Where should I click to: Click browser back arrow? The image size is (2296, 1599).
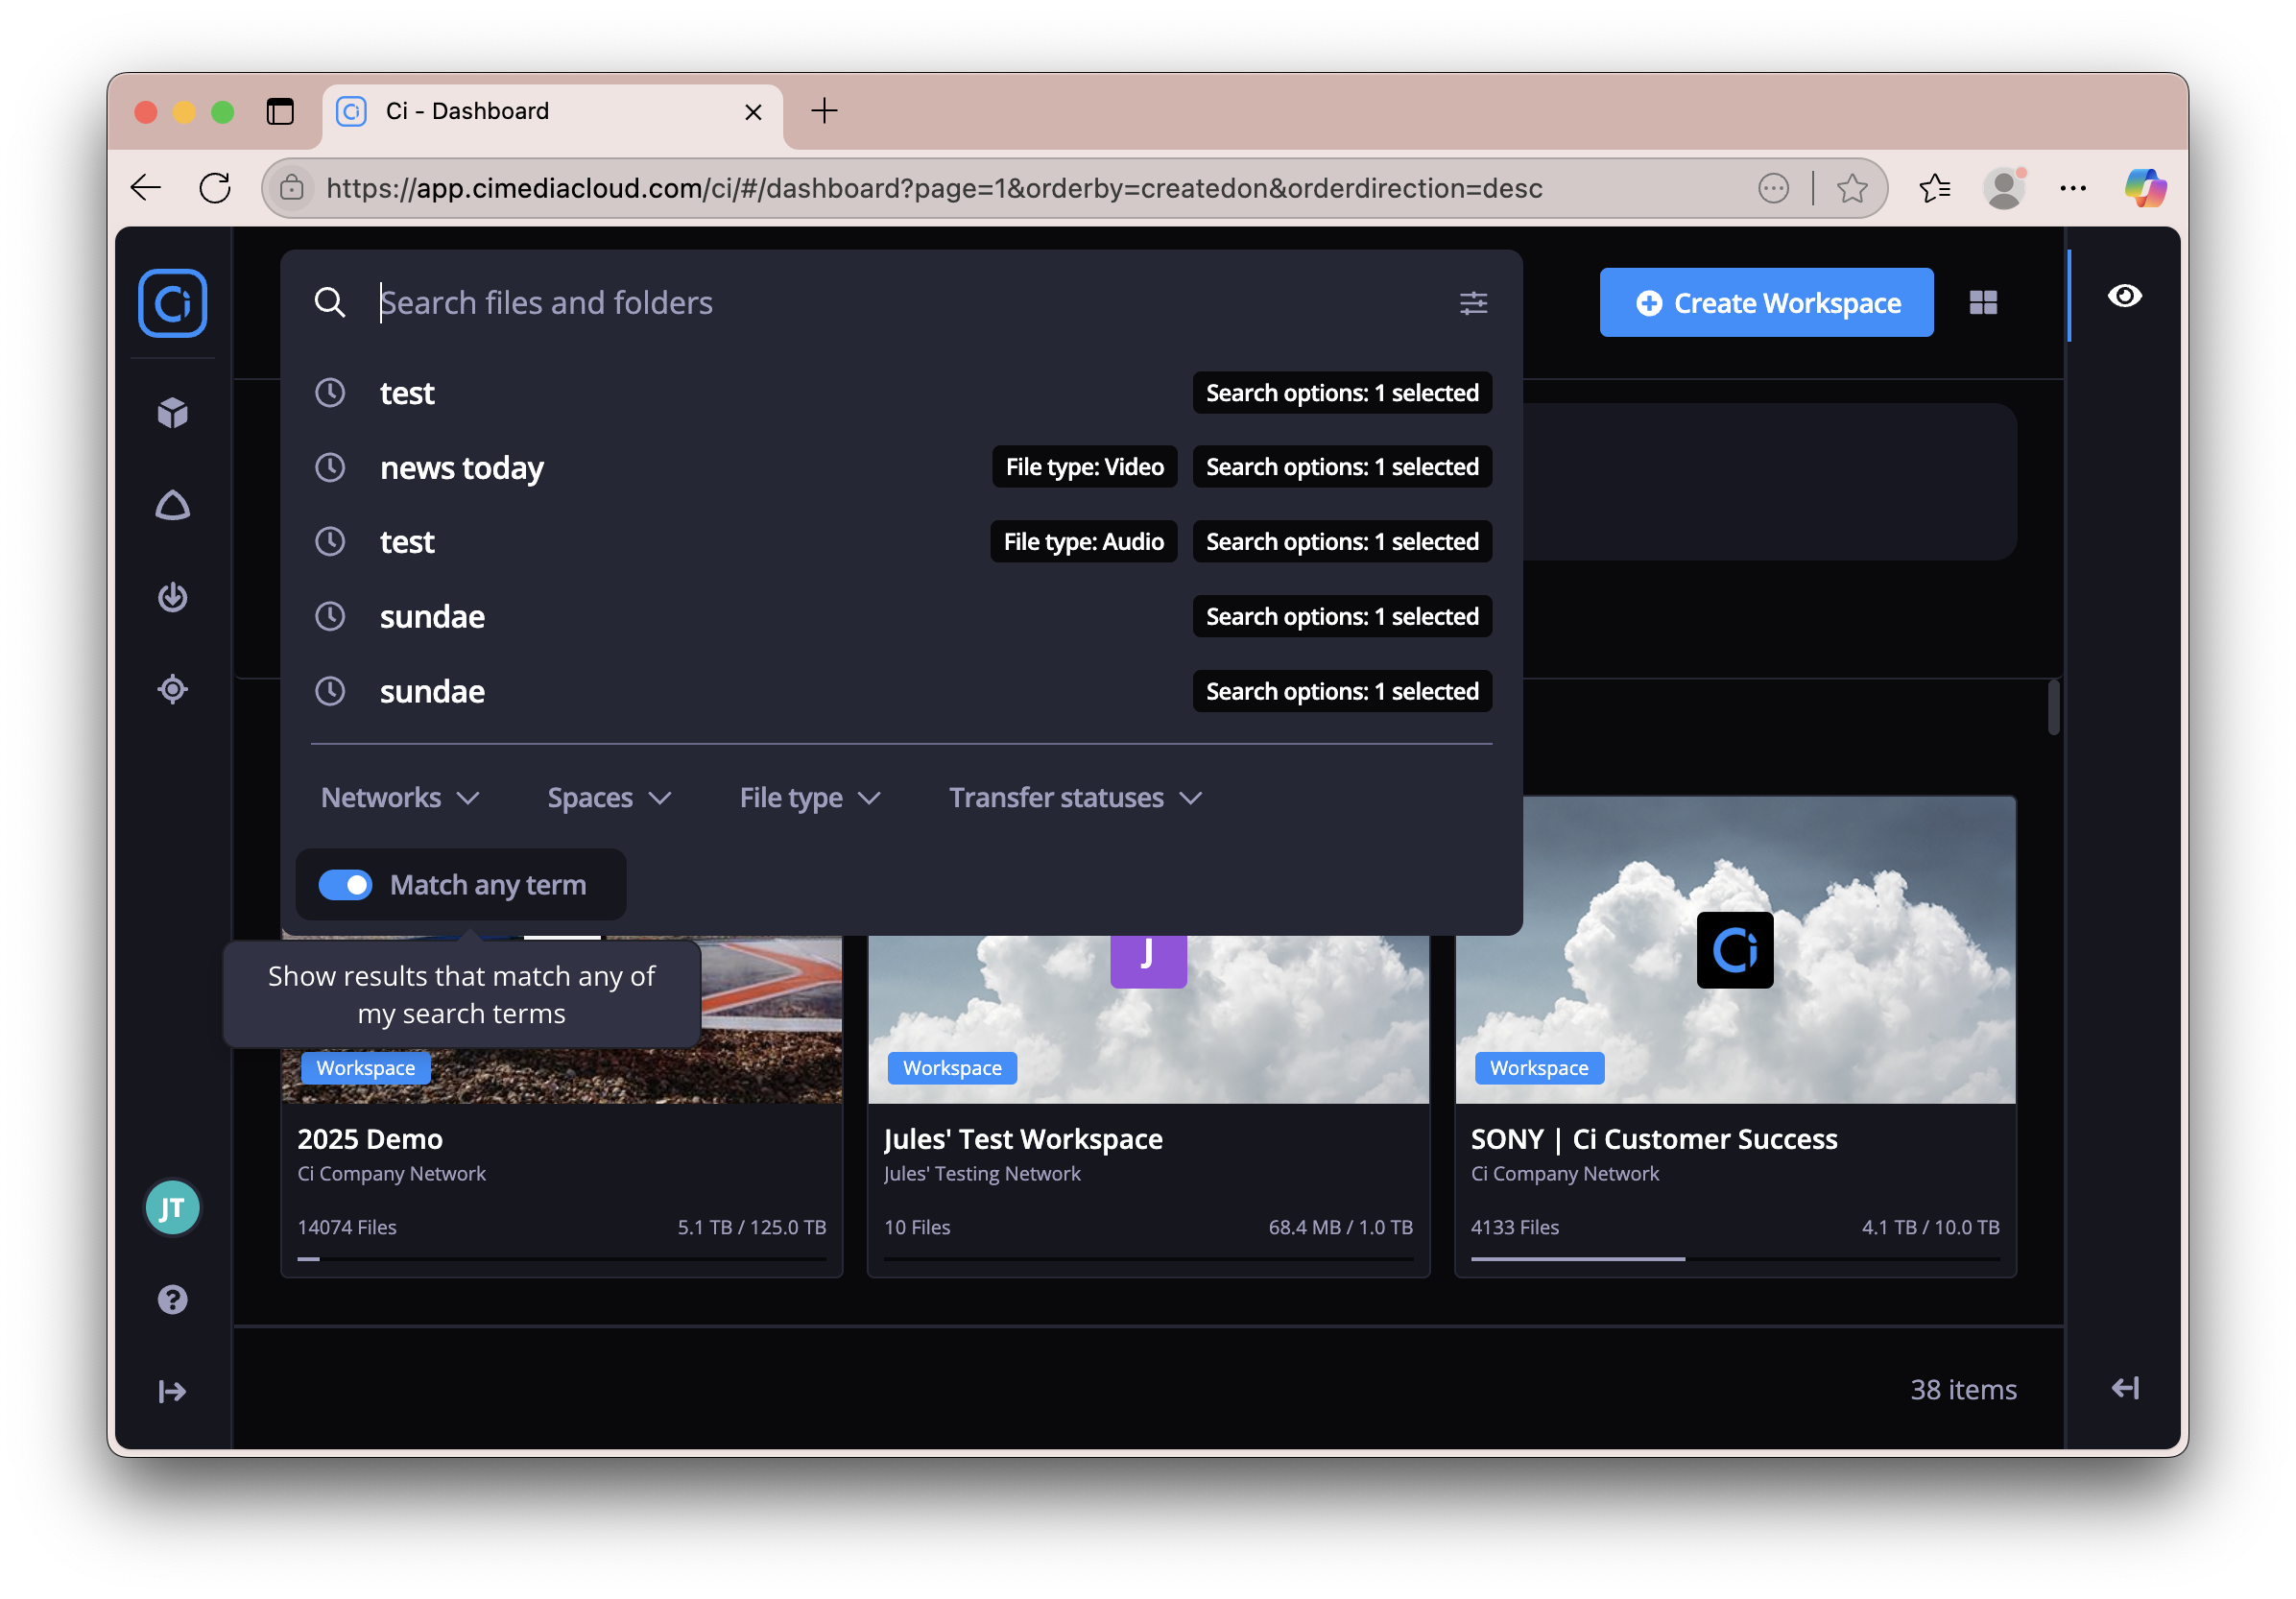(x=146, y=188)
